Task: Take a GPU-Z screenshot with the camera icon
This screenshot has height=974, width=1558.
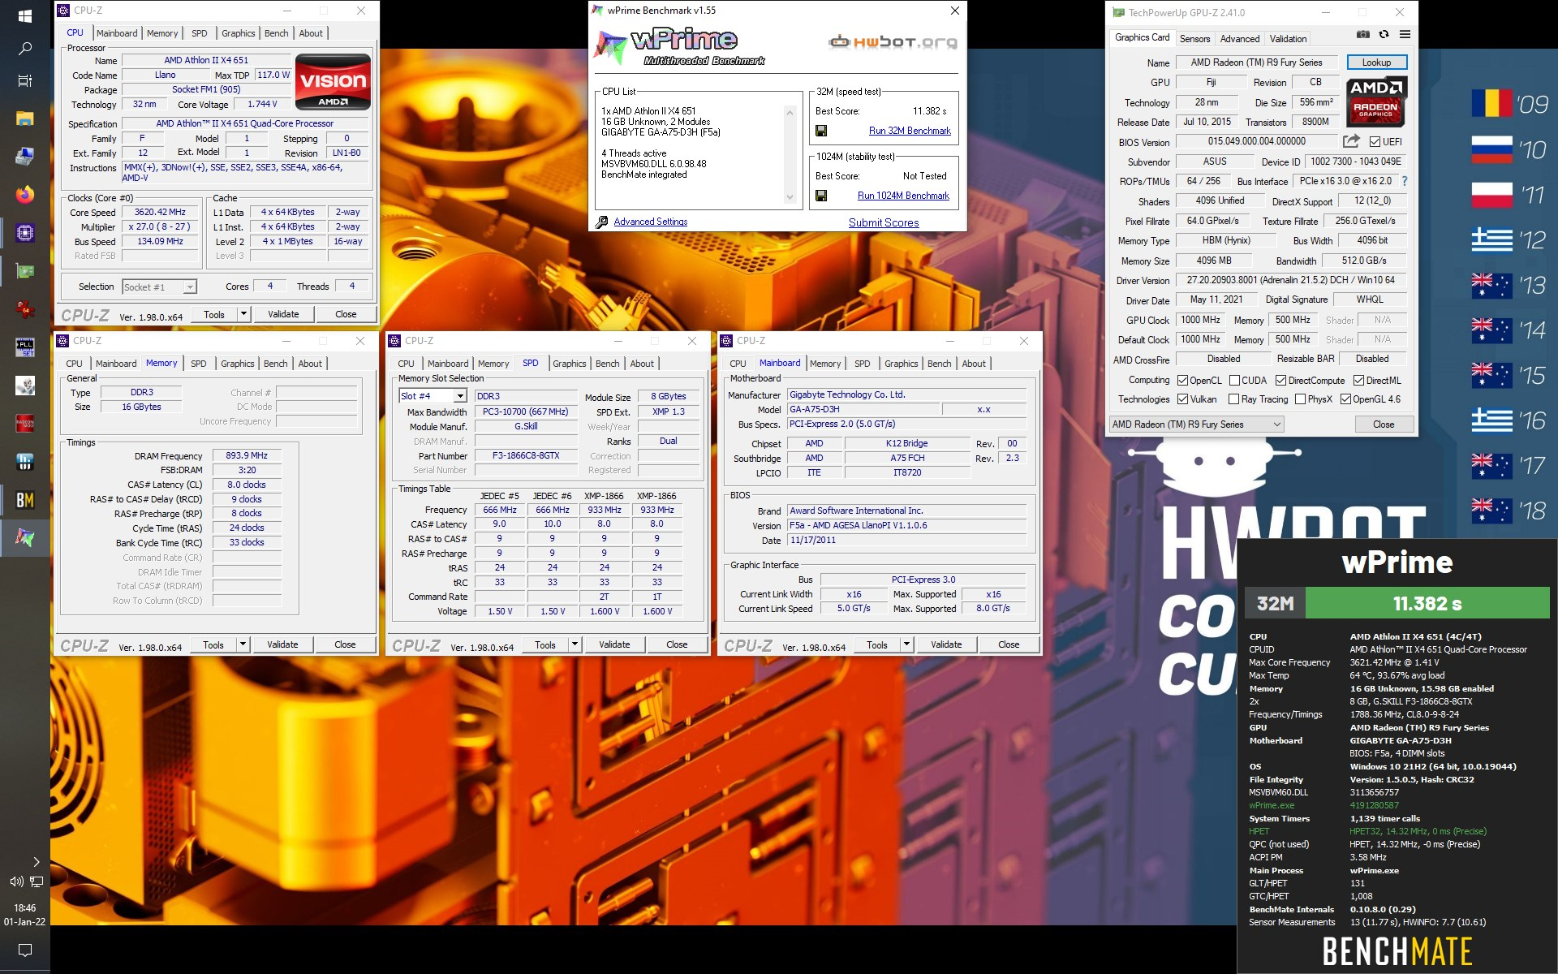Action: pos(1363,35)
